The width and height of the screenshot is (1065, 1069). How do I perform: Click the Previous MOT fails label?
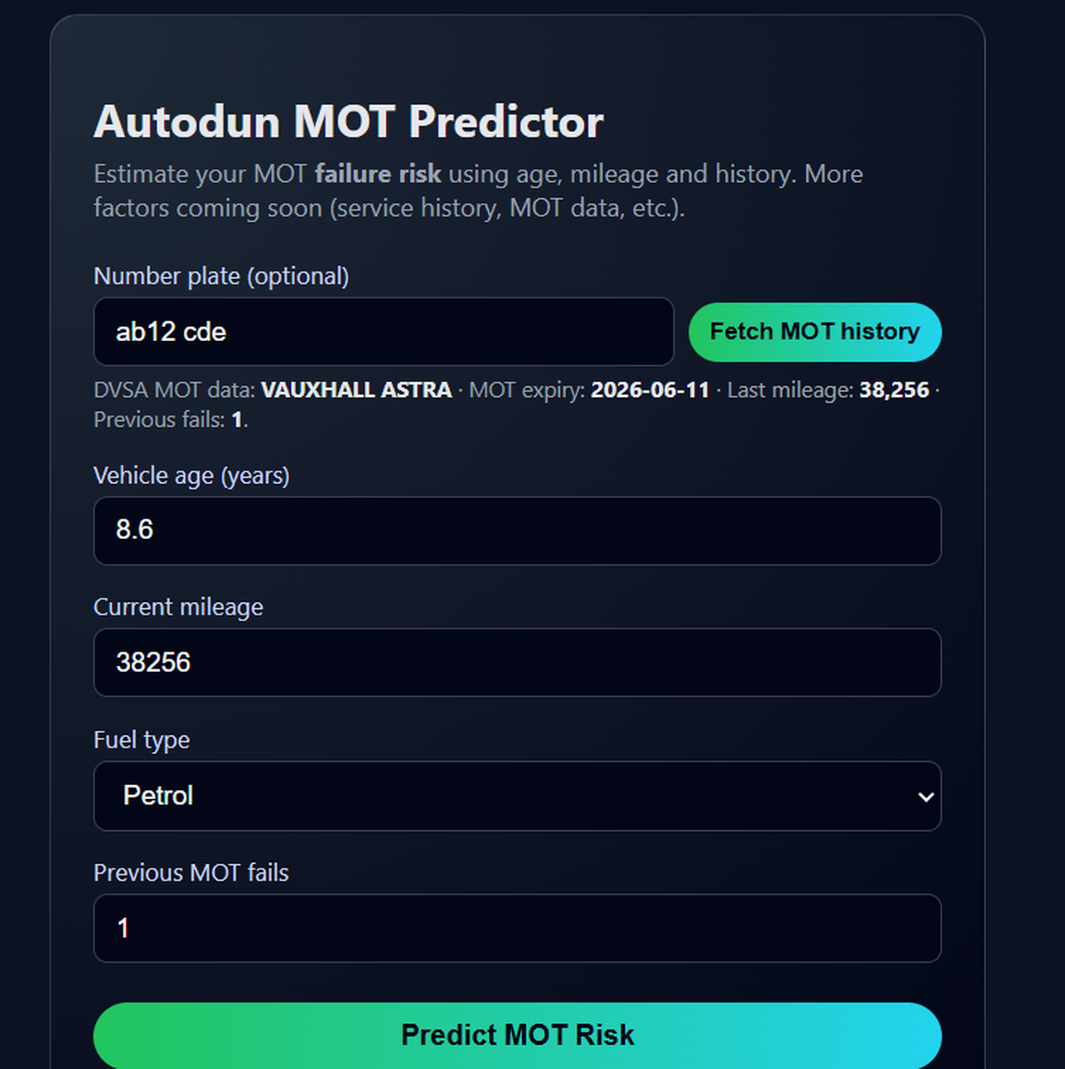(x=191, y=873)
